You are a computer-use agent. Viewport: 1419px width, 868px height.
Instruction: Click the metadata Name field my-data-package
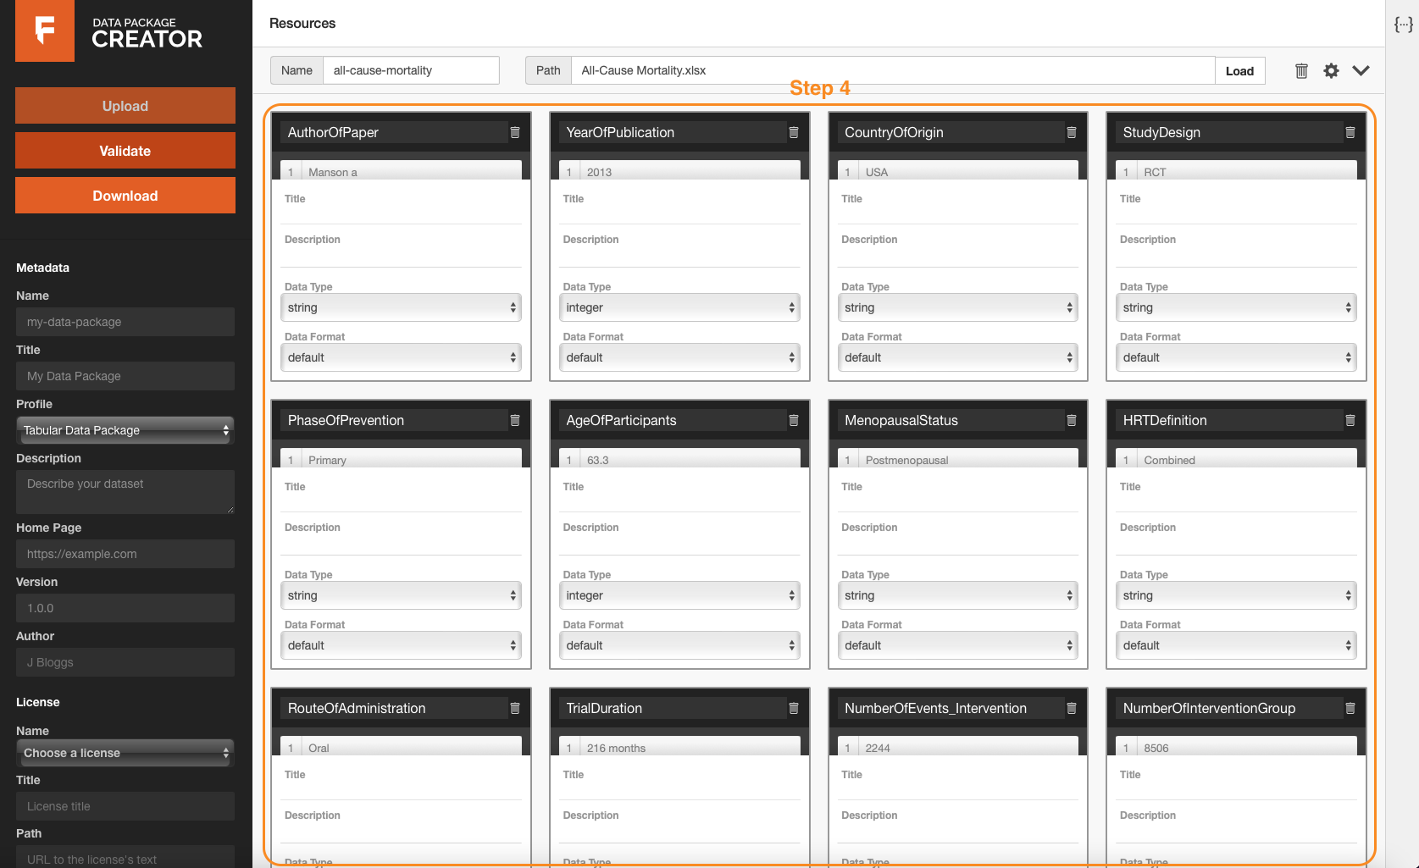[x=125, y=322]
